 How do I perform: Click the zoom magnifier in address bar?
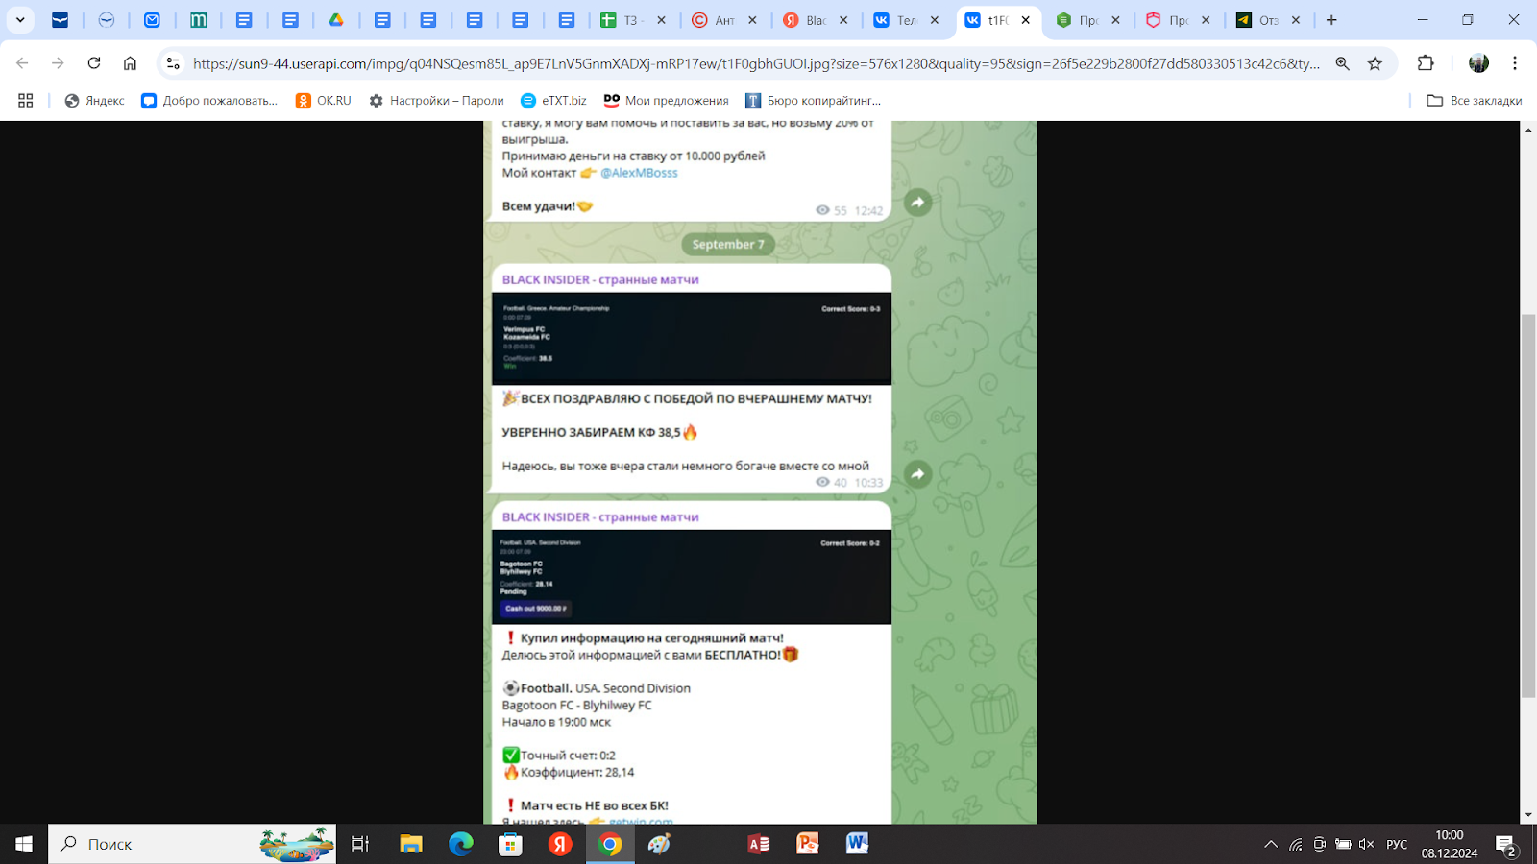coord(1342,63)
